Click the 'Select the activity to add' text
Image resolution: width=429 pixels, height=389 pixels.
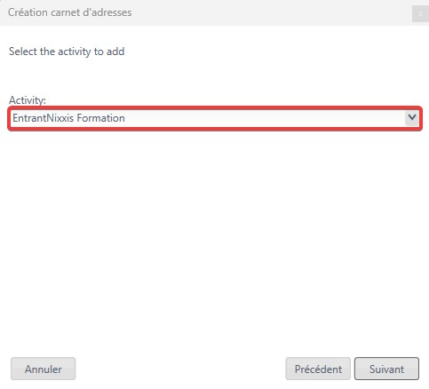(x=67, y=52)
